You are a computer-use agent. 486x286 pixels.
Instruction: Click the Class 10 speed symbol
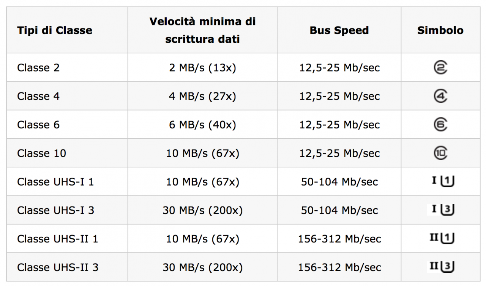tap(440, 153)
